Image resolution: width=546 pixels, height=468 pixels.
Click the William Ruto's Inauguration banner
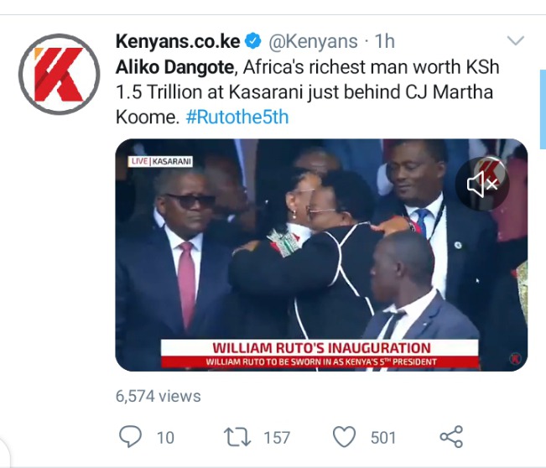pyautogui.click(x=320, y=353)
